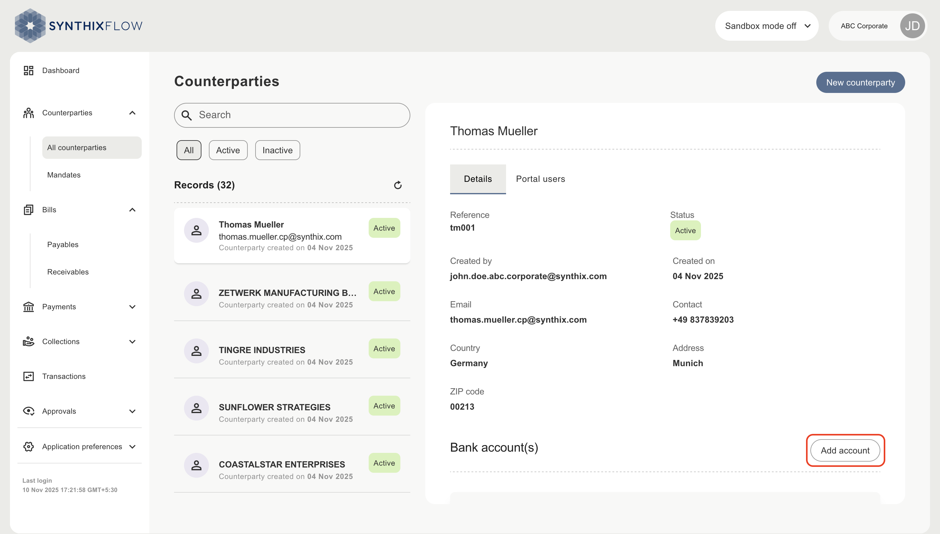Click the Bills document icon
940x534 pixels.
pyautogui.click(x=29, y=210)
